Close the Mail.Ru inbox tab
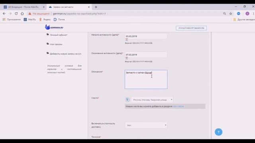 43,7
